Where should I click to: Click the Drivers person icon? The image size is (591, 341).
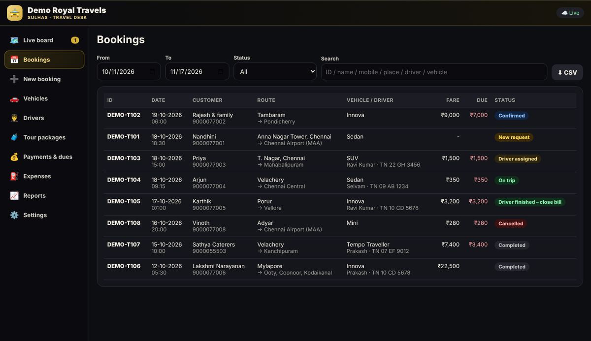(x=14, y=118)
